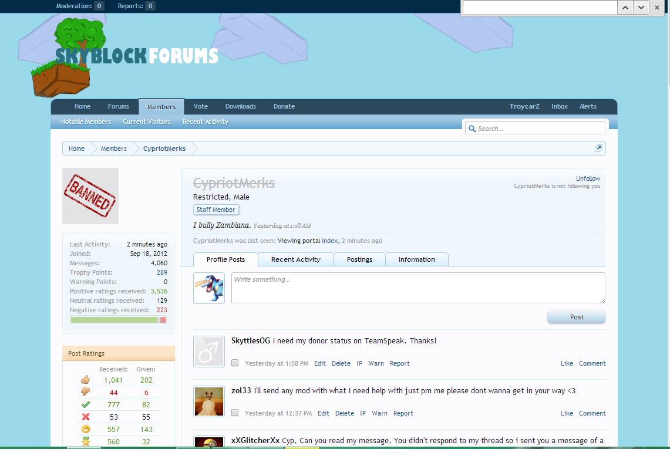Click the Members breadcrumb
Image resolution: width=670 pixels, height=449 pixels.
tap(114, 148)
